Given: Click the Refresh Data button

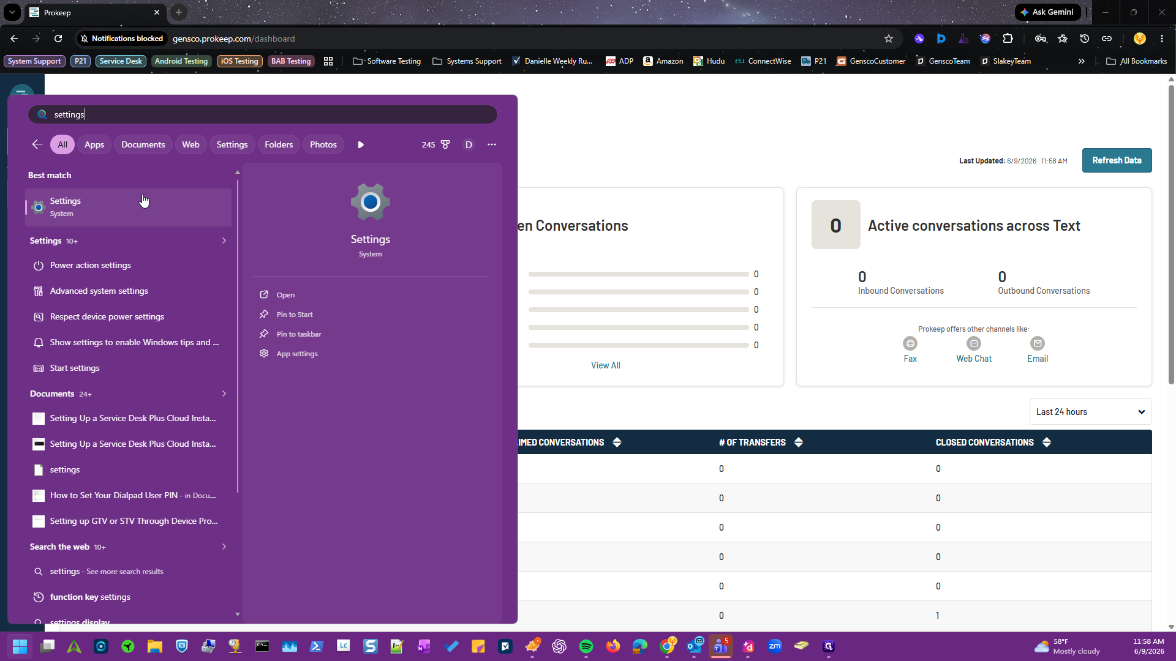Looking at the screenshot, I should 1117,160.
